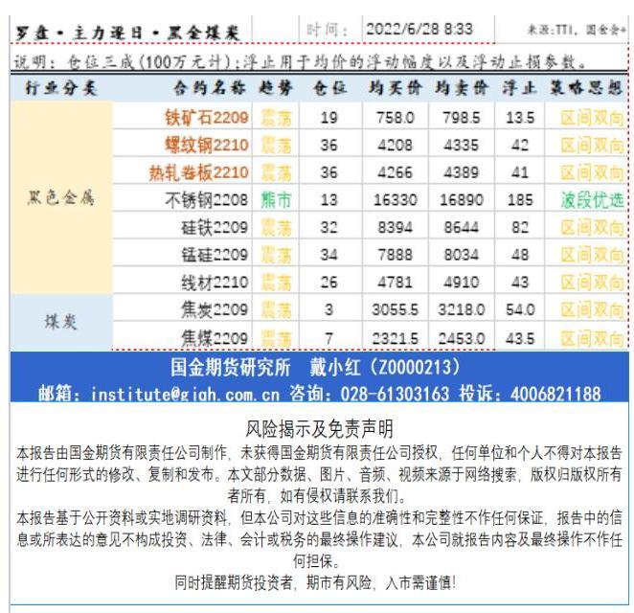Viewport: 634px width, 613px height.
Task: Click the 黑色金属 category cell
Action: coord(61,197)
